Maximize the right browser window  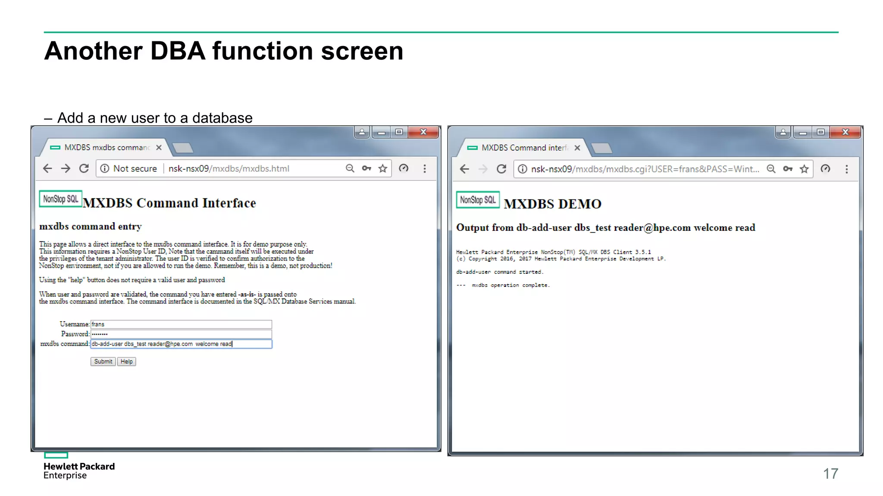tap(821, 132)
